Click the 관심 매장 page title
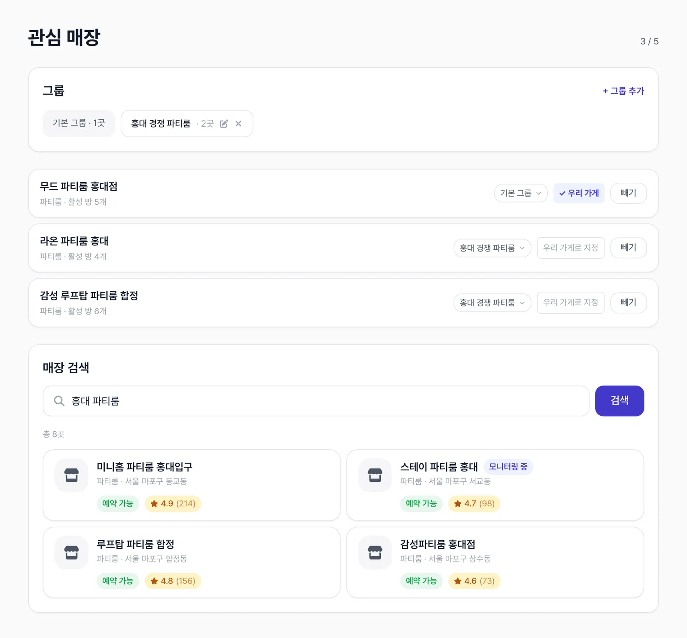This screenshot has height=638, width=687. (x=64, y=37)
